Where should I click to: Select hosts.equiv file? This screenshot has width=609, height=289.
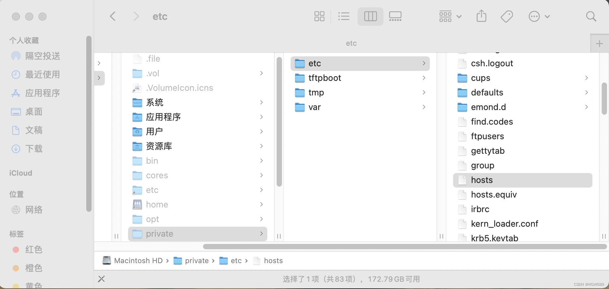[523, 195]
